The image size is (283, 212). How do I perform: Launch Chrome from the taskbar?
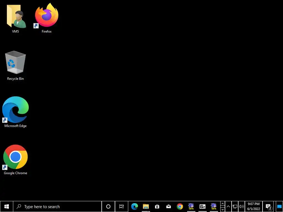180,206
